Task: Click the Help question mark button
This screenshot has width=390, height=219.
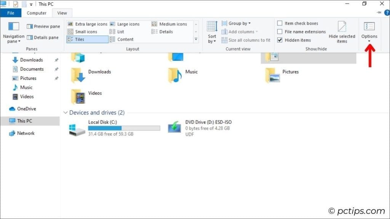Action: [387, 12]
